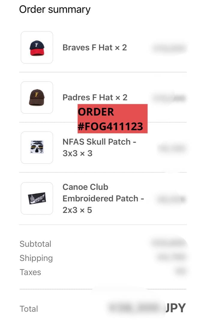Select the Padres F Hat × 2 item name
Viewport: 206px width, 324px height.
[x=95, y=97]
